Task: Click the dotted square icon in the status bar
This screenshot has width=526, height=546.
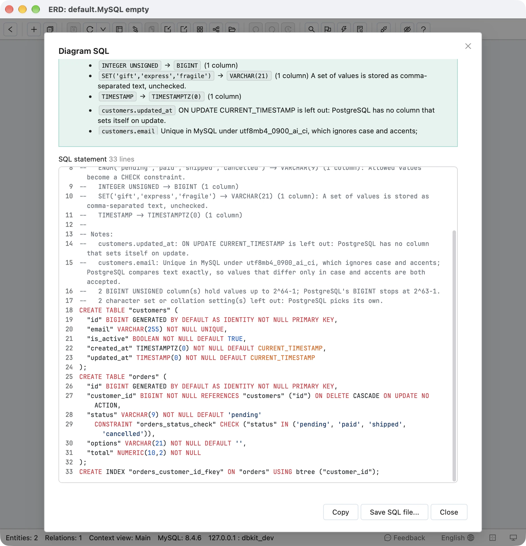Action: (493, 538)
